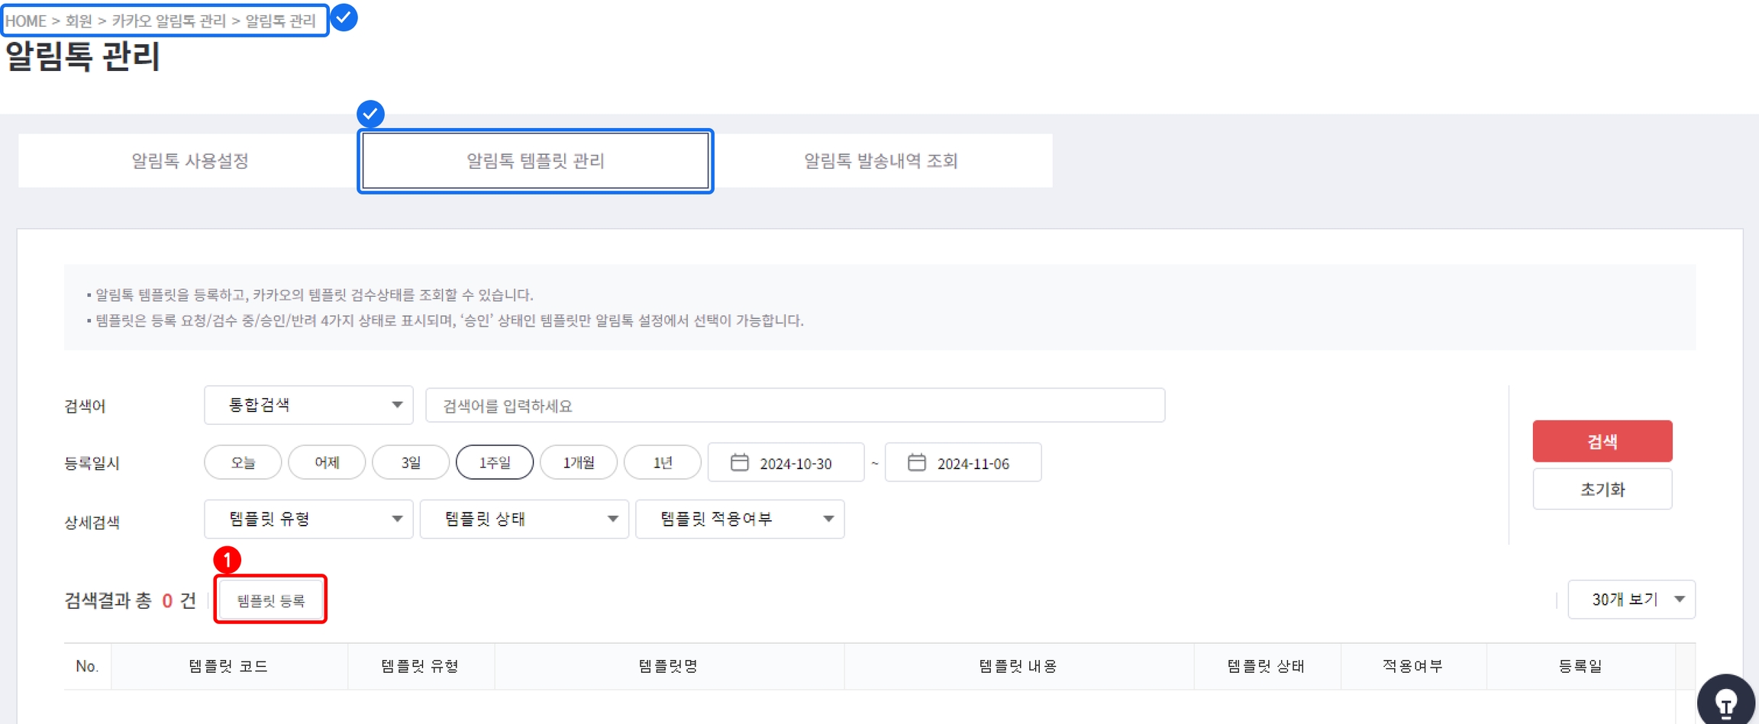This screenshot has height=724, width=1759.
Task: Open the 템플릿 유형 dropdown
Action: (308, 519)
